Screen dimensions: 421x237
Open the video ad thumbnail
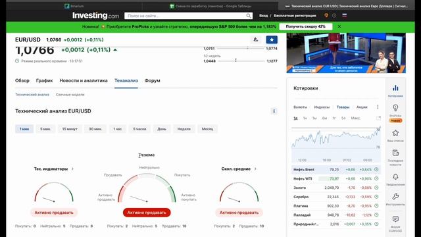tap(346, 53)
